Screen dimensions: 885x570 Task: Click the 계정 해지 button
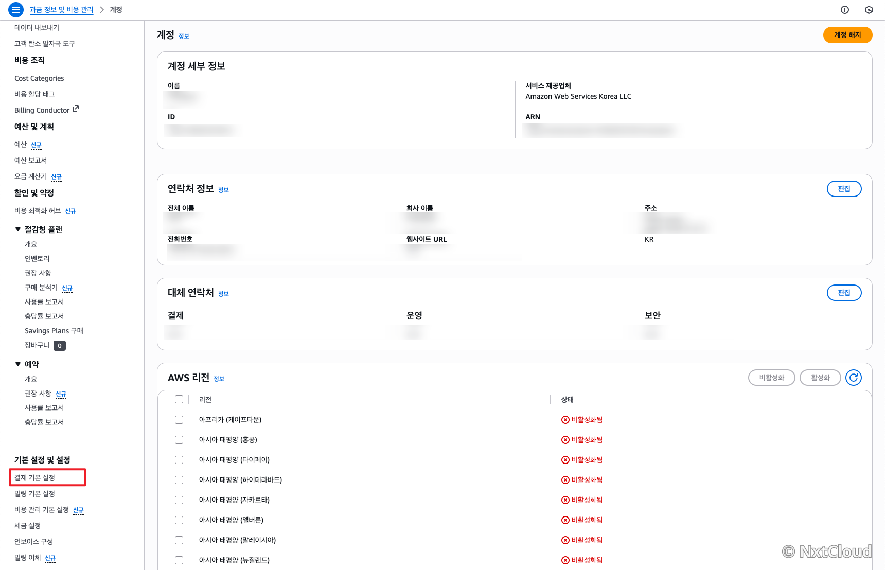pyautogui.click(x=847, y=35)
